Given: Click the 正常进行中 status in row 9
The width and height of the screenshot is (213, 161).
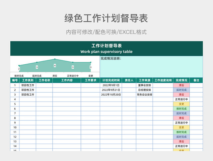Looking at the screenshot, I should click(181, 122).
